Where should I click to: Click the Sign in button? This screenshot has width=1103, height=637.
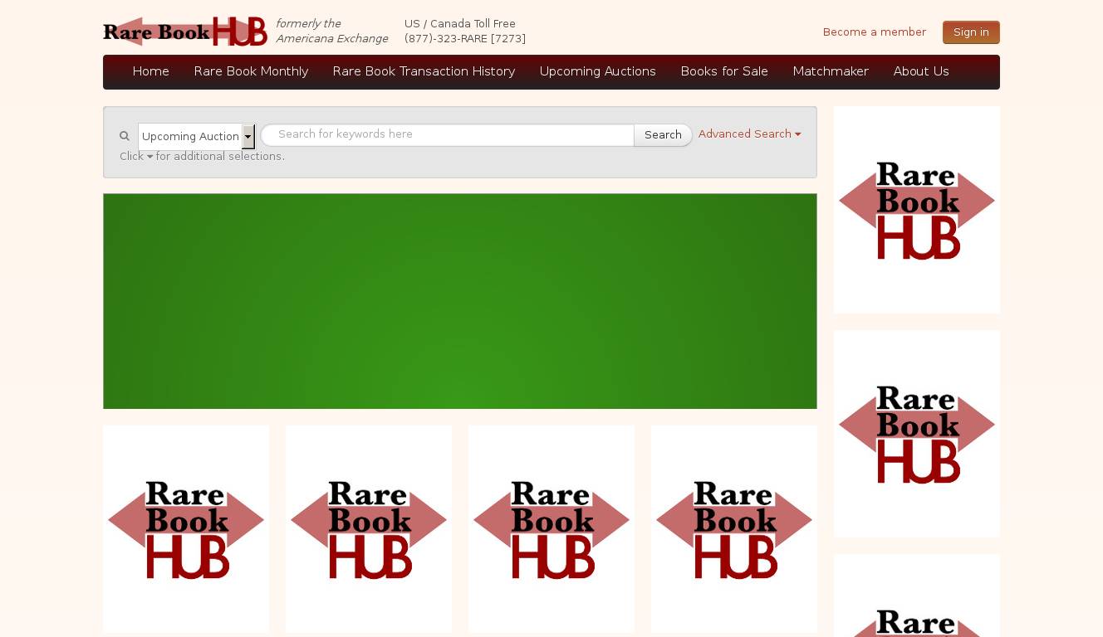click(x=970, y=32)
